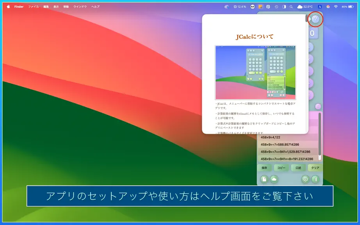Click the panel size icon beside gear
Screen dimensions: 360x225
[315, 179]
